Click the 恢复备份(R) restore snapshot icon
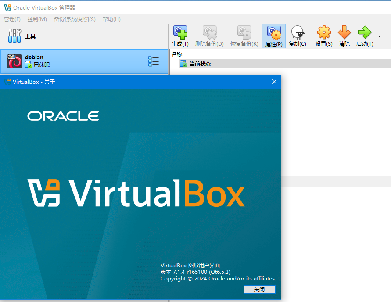 pyautogui.click(x=244, y=32)
